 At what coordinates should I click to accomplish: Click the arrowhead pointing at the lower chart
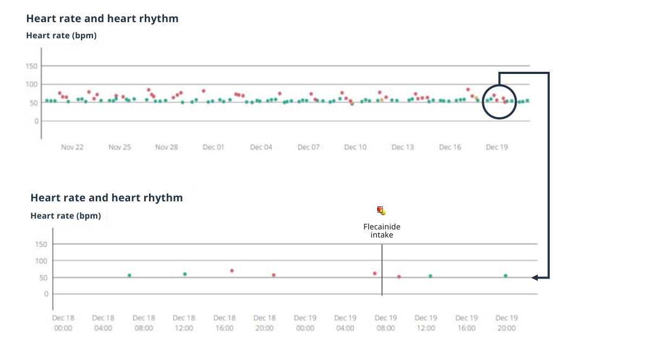[x=535, y=278]
